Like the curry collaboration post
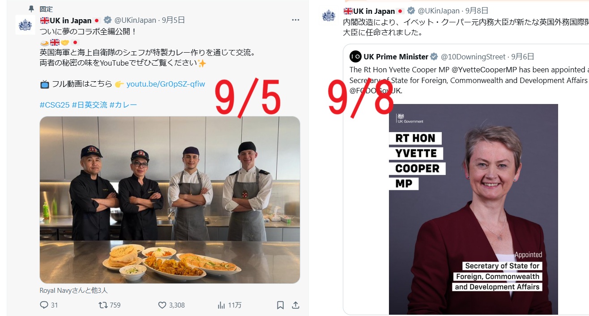This screenshot has height=316, width=589. pos(162,305)
